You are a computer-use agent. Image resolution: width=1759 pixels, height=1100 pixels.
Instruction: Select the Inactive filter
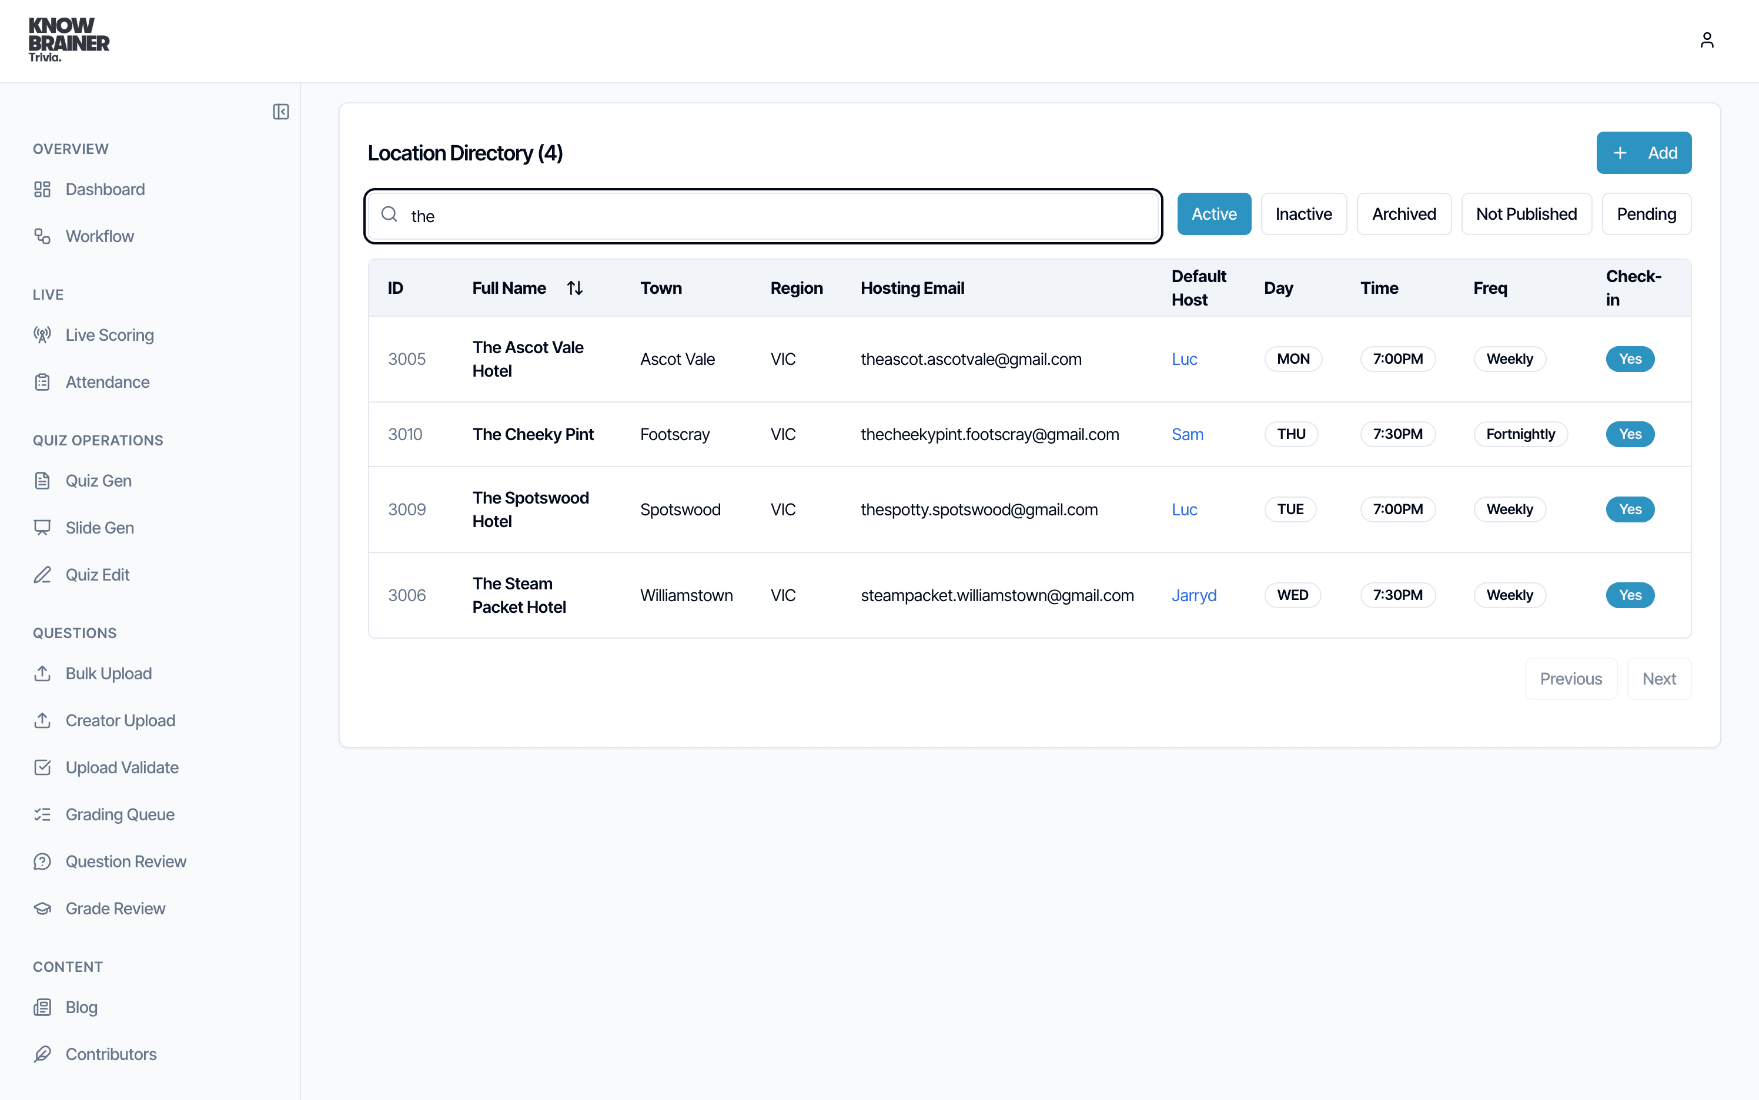pos(1303,214)
